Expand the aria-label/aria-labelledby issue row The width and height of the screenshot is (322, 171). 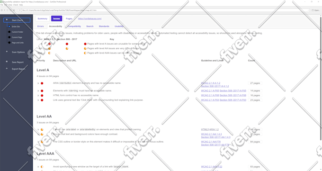click(38, 130)
